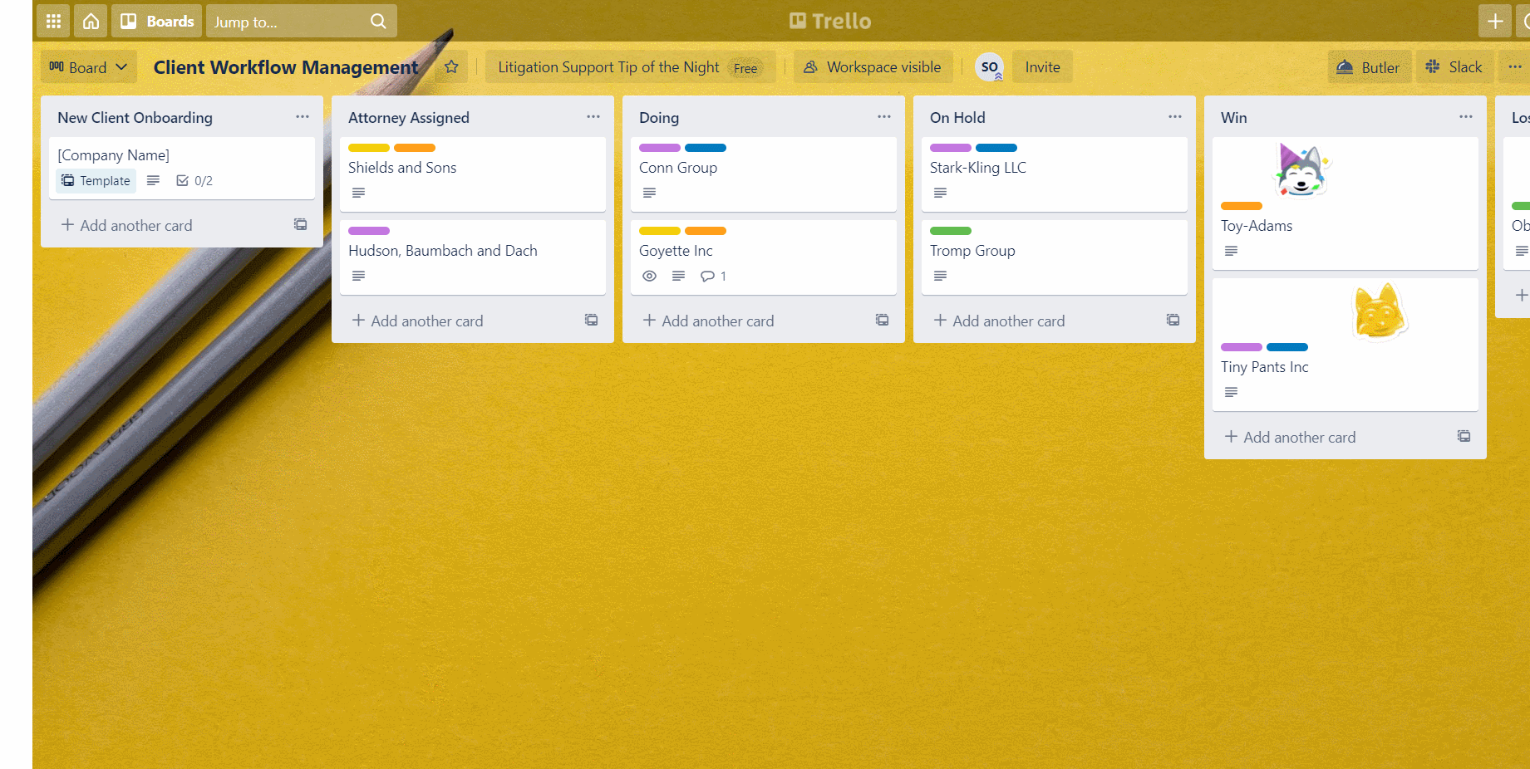The height and width of the screenshot is (769, 1530).
Task: Open Attorney Assigned list actions menu
Action: [x=593, y=117]
